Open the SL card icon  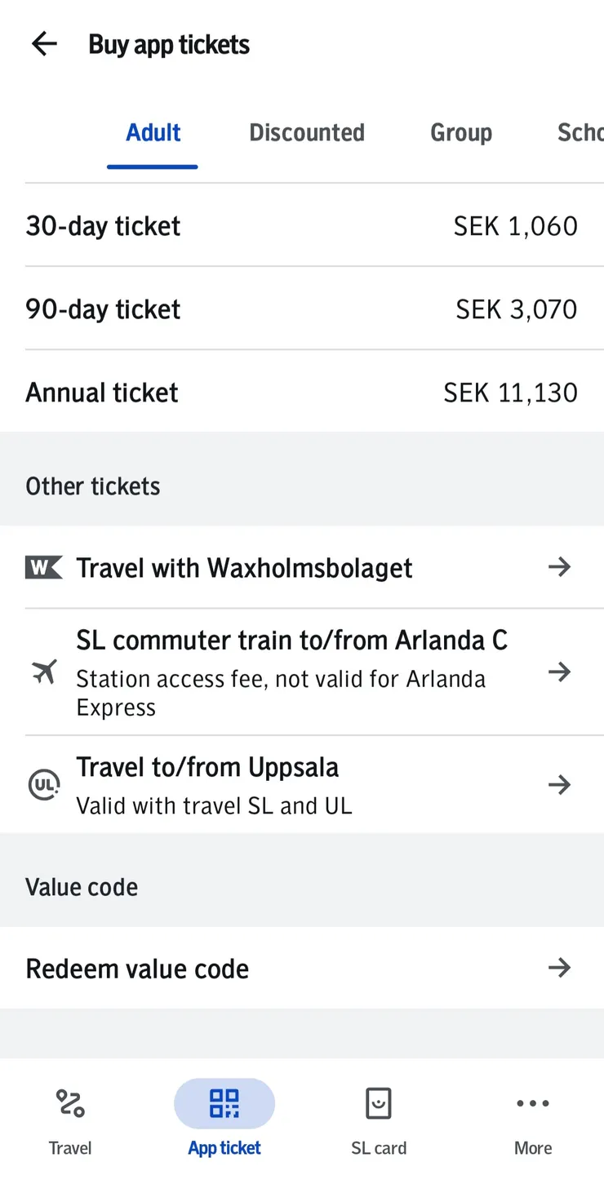(379, 1104)
